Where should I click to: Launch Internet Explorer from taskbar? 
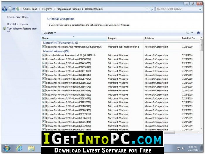pos(19,148)
